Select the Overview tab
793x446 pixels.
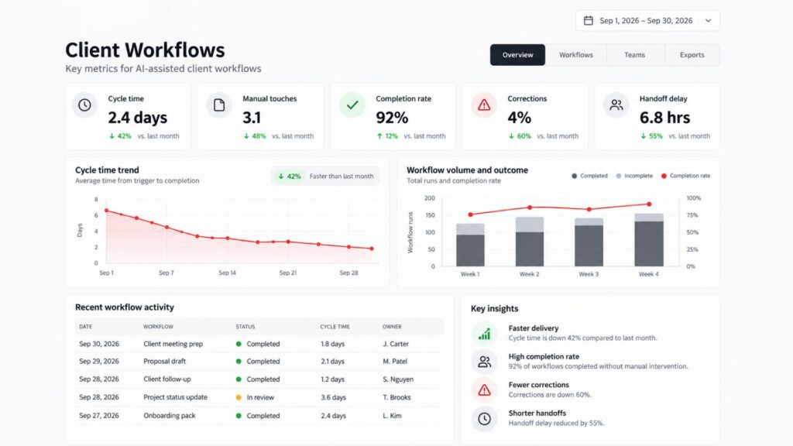point(517,55)
